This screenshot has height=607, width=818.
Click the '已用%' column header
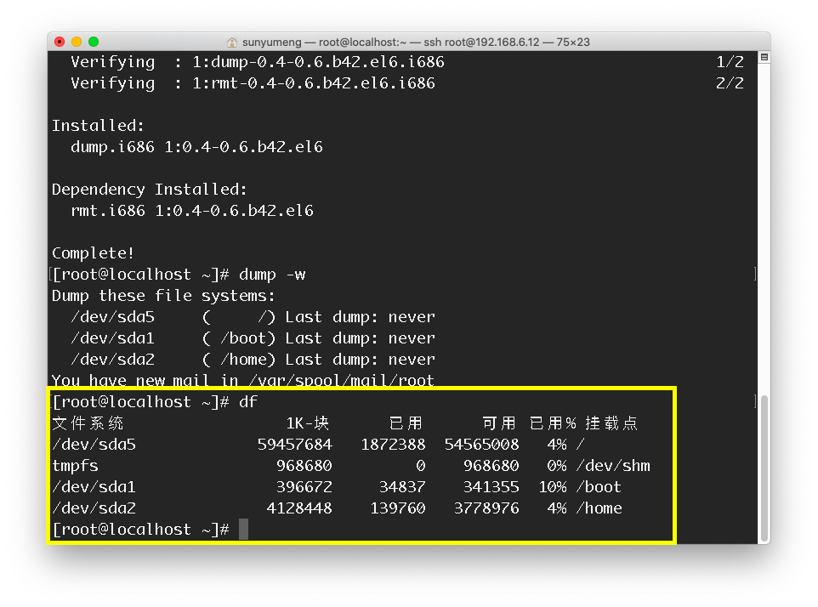[553, 423]
